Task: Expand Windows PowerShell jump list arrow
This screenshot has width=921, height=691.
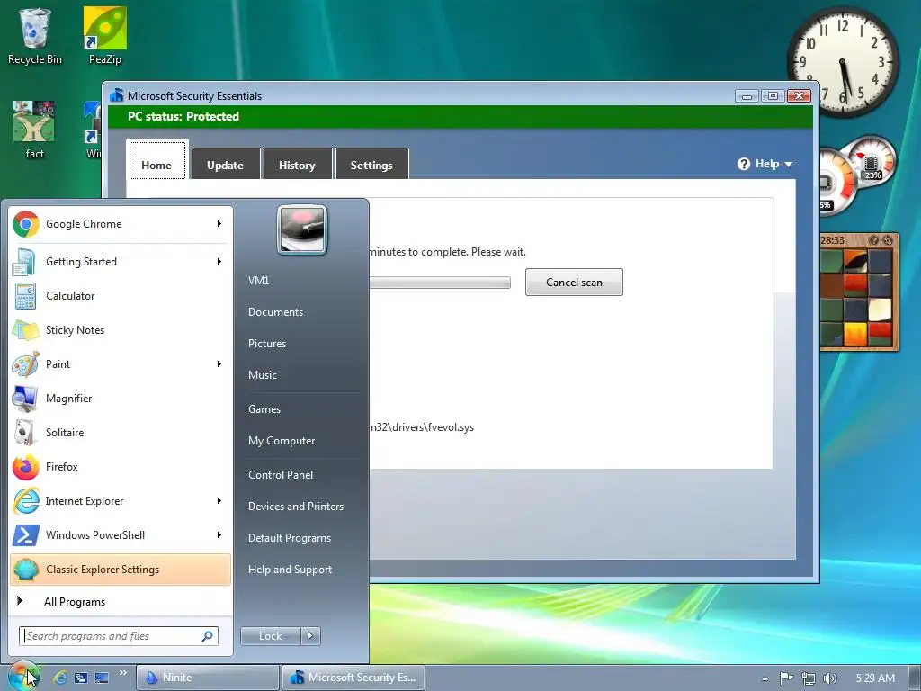Action: click(219, 534)
